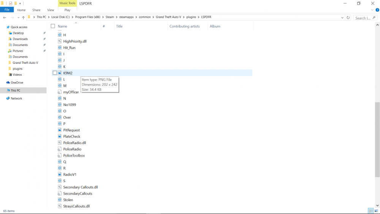Select the No1099 audio file icon
This screenshot has height=214, width=380.
click(60, 105)
